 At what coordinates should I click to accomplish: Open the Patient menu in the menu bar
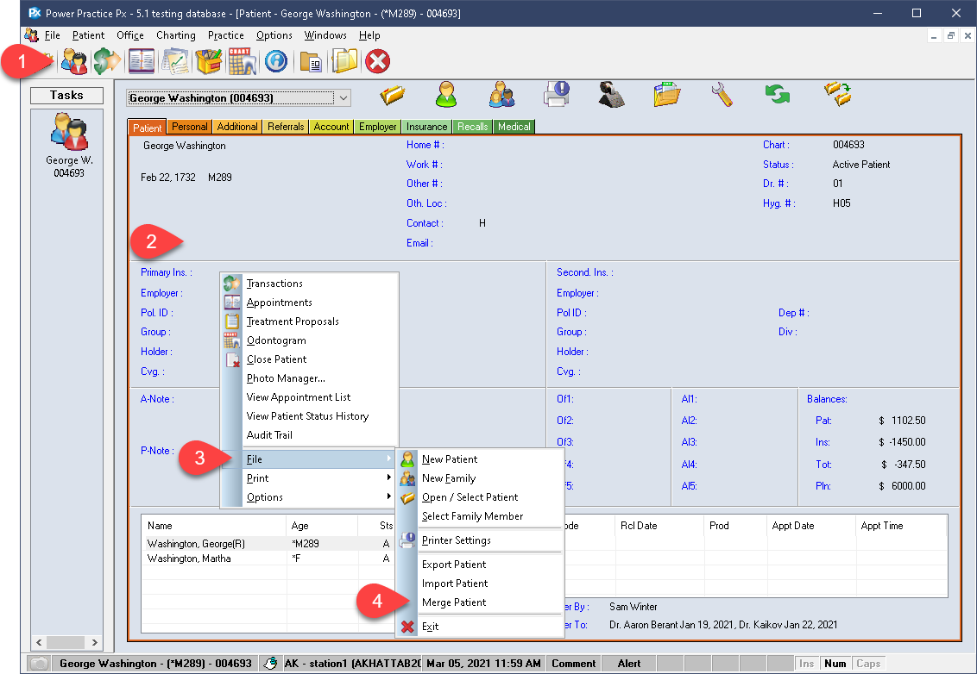[89, 35]
